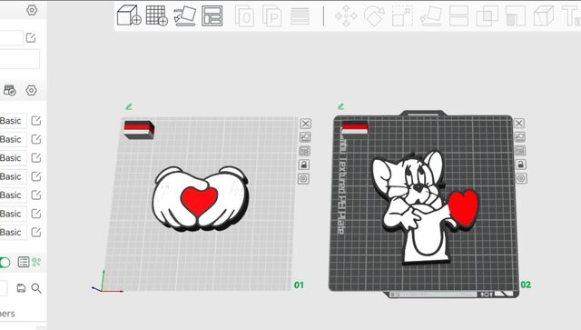Click edit icon beside printer preset field
The width and height of the screenshot is (581, 330).
pos(31,37)
